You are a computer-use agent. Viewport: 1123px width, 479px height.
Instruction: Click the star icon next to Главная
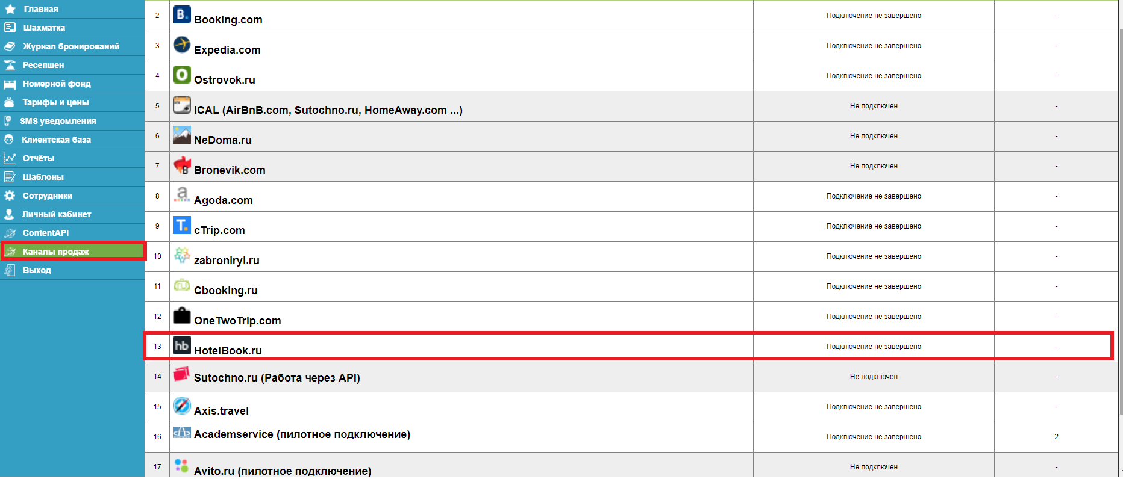pos(10,9)
